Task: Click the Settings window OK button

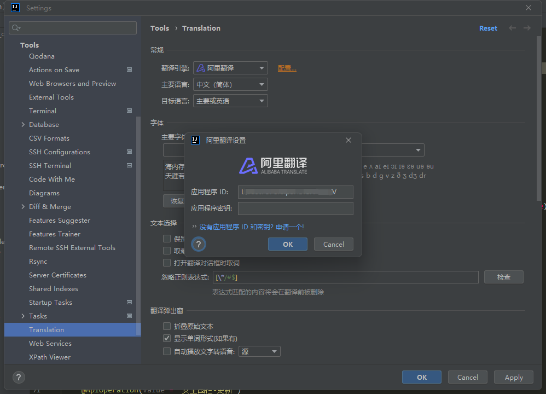Action: point(422,377)
